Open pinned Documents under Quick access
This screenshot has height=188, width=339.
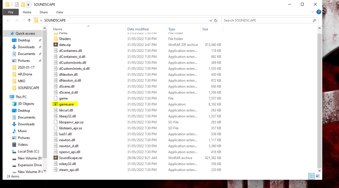click(26, 54)
